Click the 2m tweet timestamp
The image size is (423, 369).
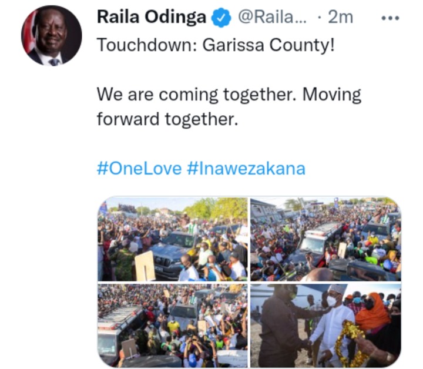tap(340, 18)
